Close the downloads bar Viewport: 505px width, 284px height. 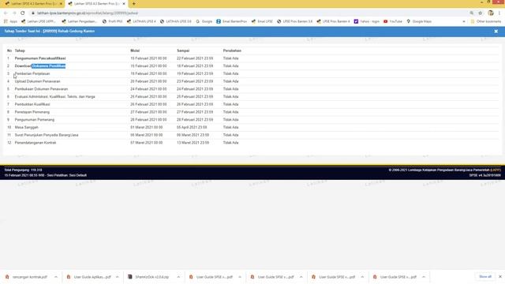pyautogui.click(x=500, y=277)
